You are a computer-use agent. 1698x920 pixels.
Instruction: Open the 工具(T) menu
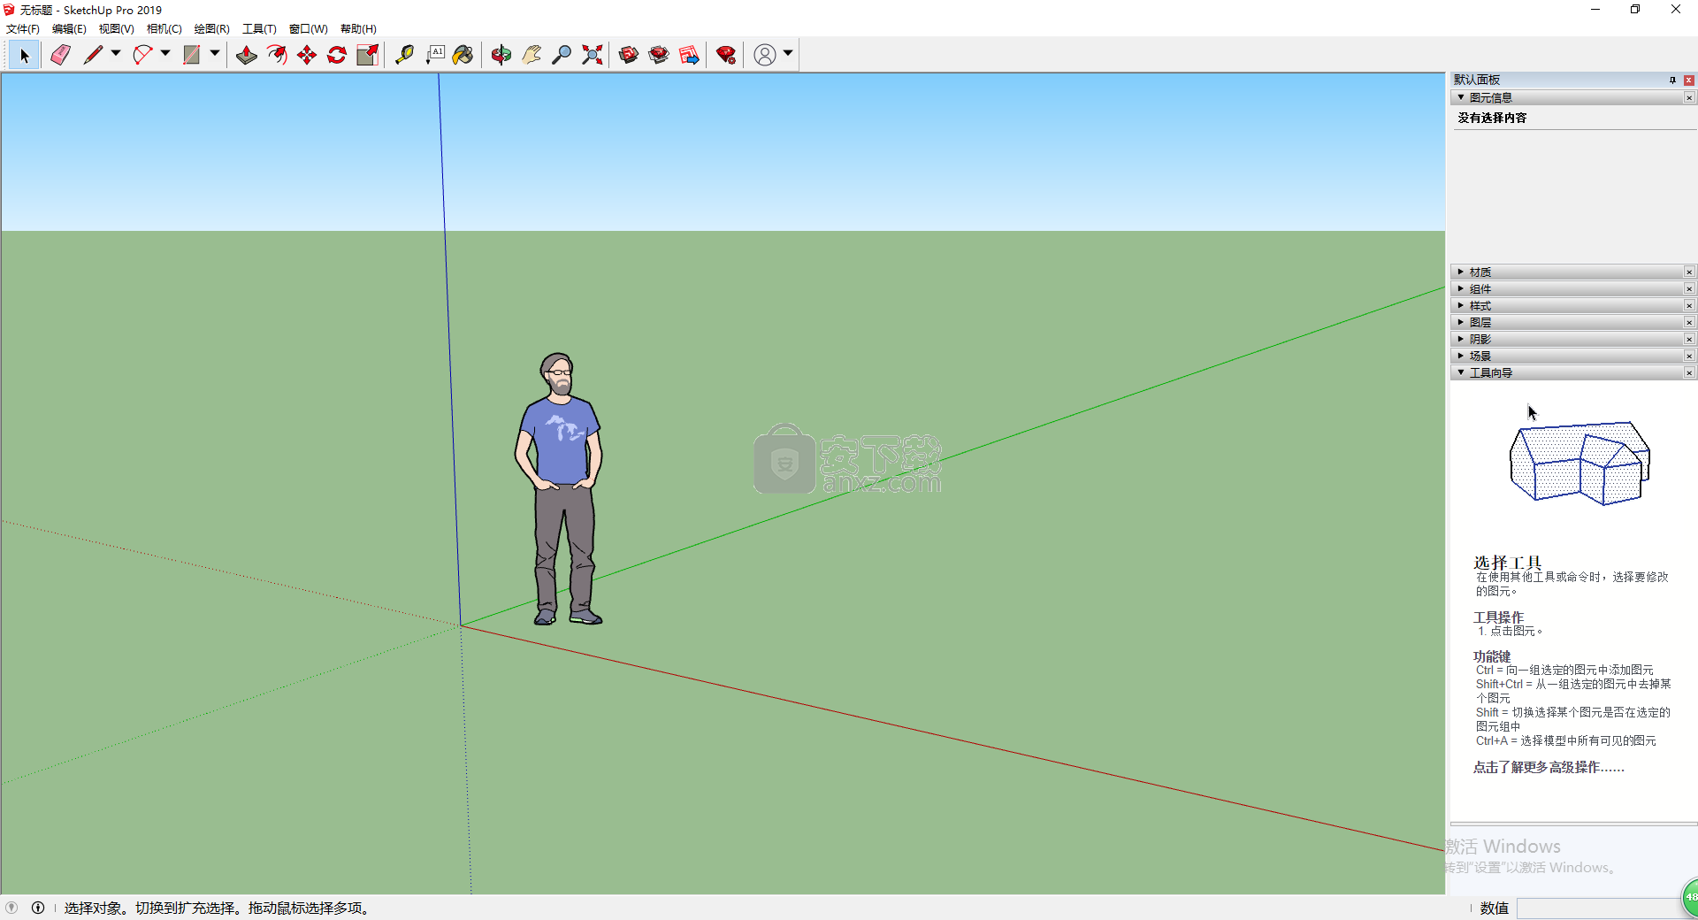click(259, 29)
